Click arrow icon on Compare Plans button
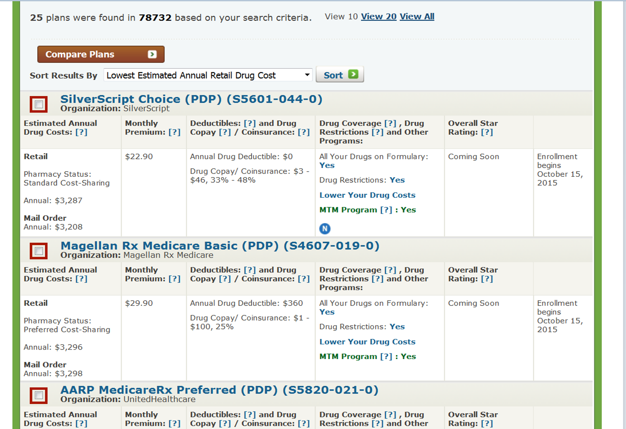Viewport: 626px width, 429px height. click(152, 54)
